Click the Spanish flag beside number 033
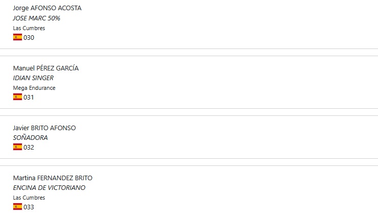This screenshot has width=378, height=218. click(x=17, y=207)
